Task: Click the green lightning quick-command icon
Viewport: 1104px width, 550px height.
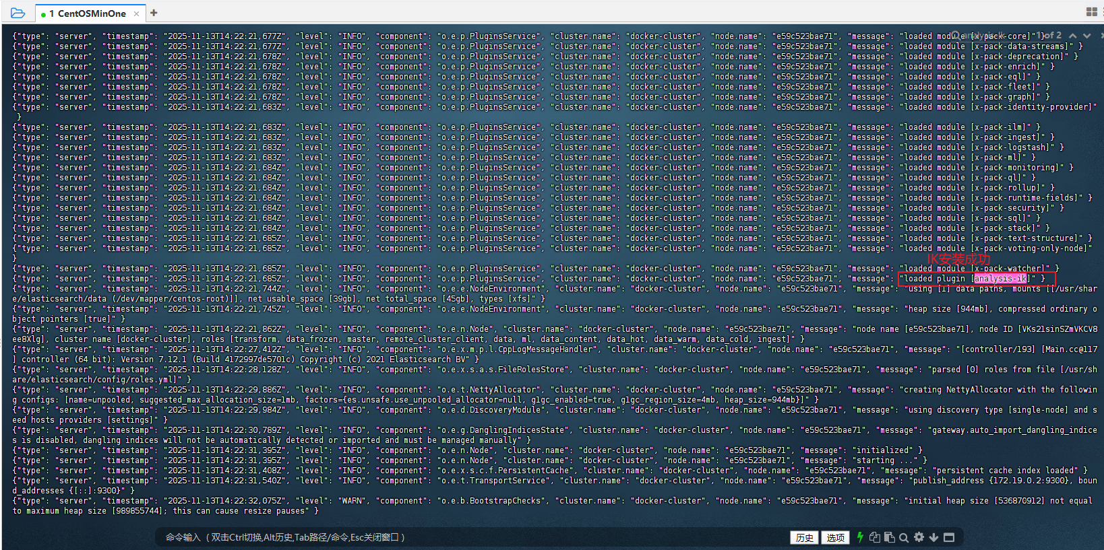Action: pyautogui.click(x=860, y=537)
